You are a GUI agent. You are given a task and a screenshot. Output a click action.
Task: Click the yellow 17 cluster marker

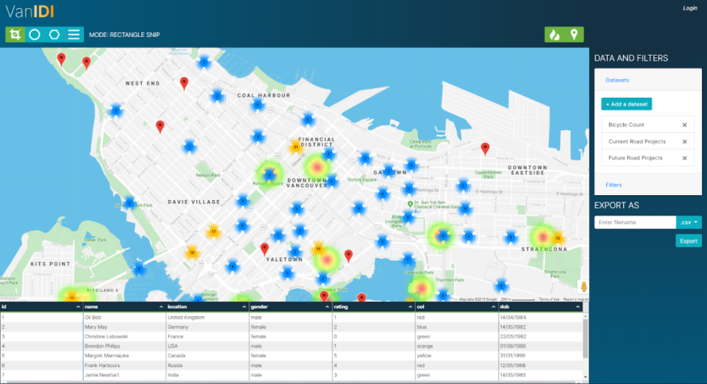coord(214,232)
